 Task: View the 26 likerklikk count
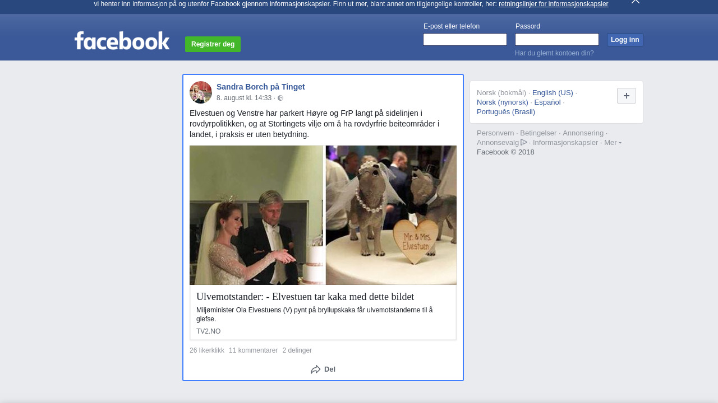(207, 350)
